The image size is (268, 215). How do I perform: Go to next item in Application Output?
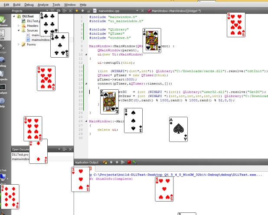(117, 162)
